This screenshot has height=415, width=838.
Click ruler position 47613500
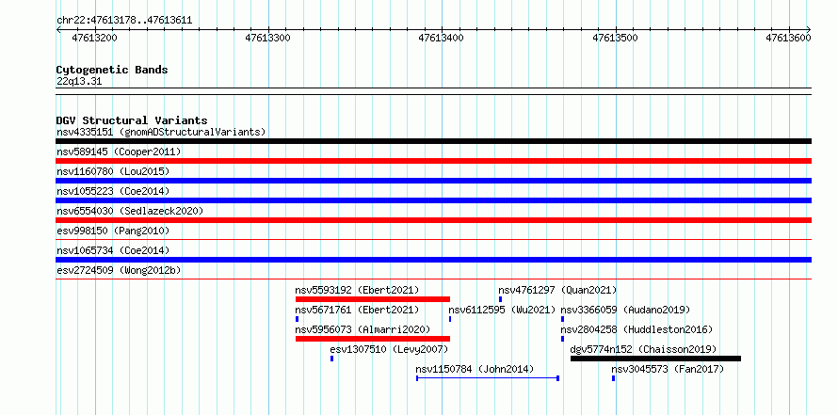[616, 38]
